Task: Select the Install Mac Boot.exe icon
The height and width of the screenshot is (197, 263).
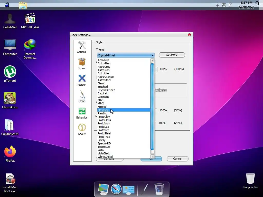Action: click(x=10, y=183)
